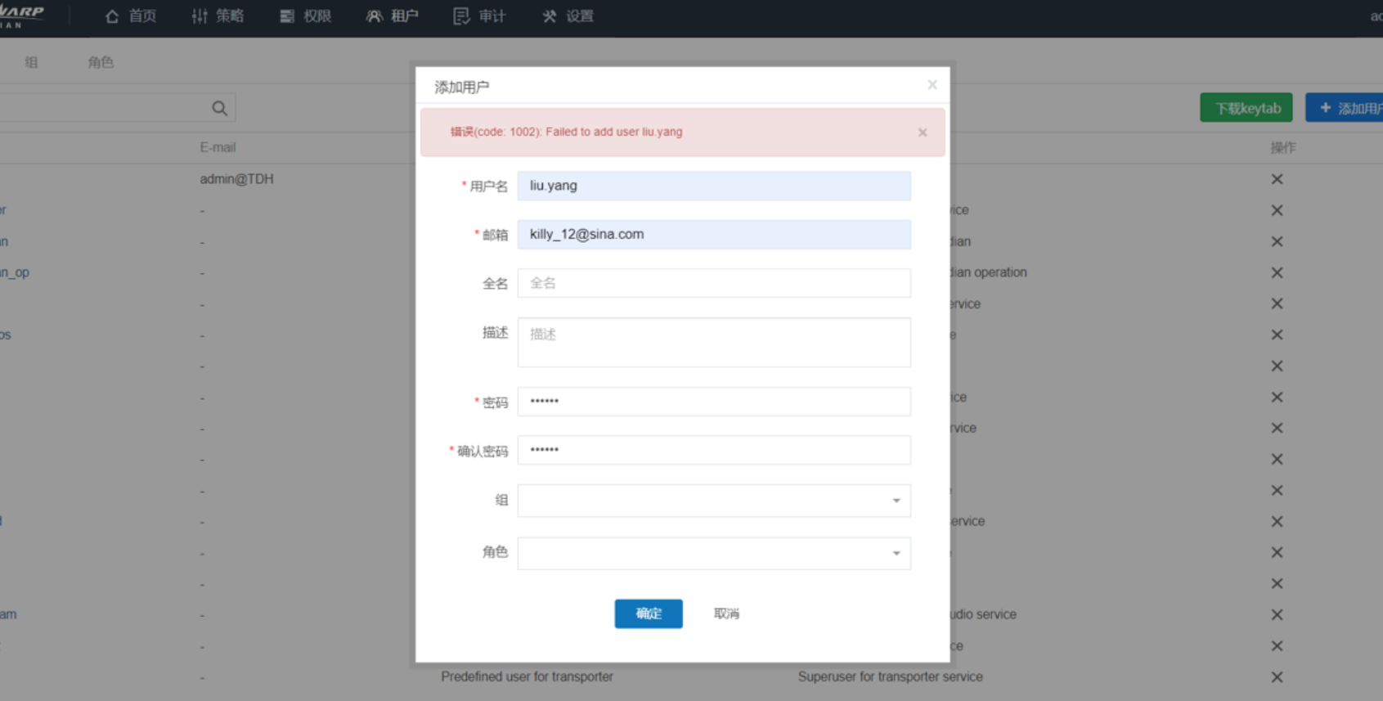Click the search magnifier icon
Image resolution: width=1383 pixels, height=701 pixels.
coord(219,108)
